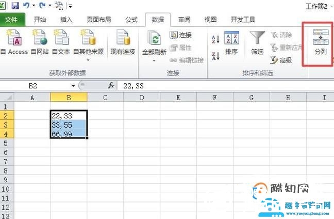Select row 10 header
334x219 pixels.
coord(7,189)
